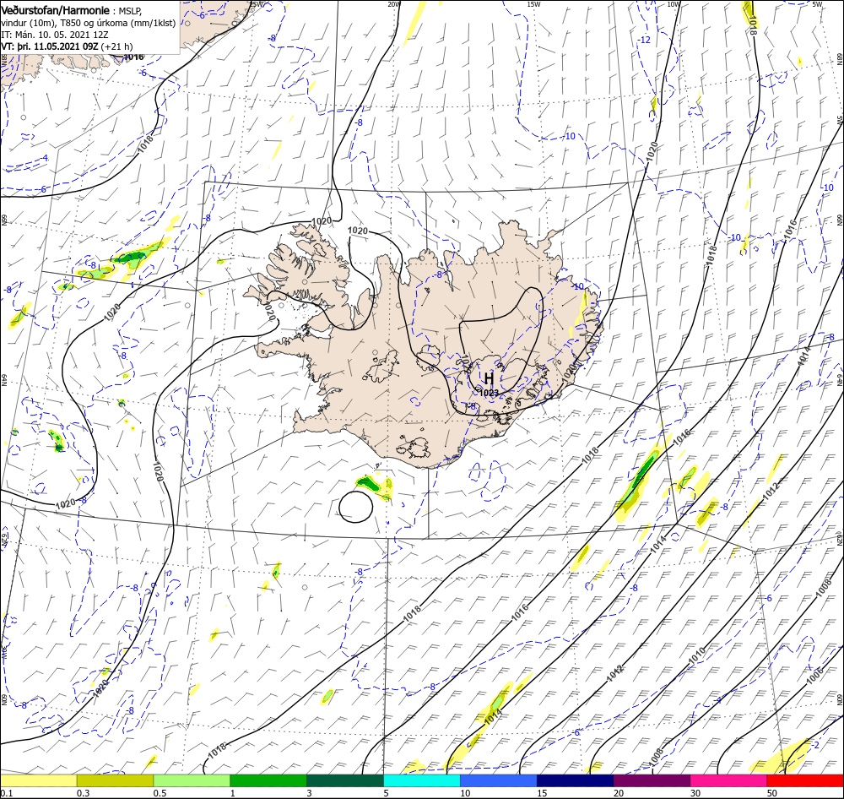844x799 pixels.
Task: Click the IT: Mán. 10. 05. 2021 12Z line
Action: (x=55, y=35)
